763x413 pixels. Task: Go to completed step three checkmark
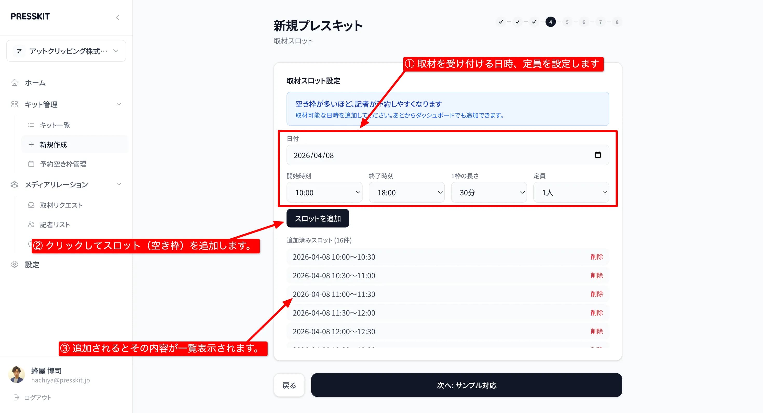(x=534, y=22)
